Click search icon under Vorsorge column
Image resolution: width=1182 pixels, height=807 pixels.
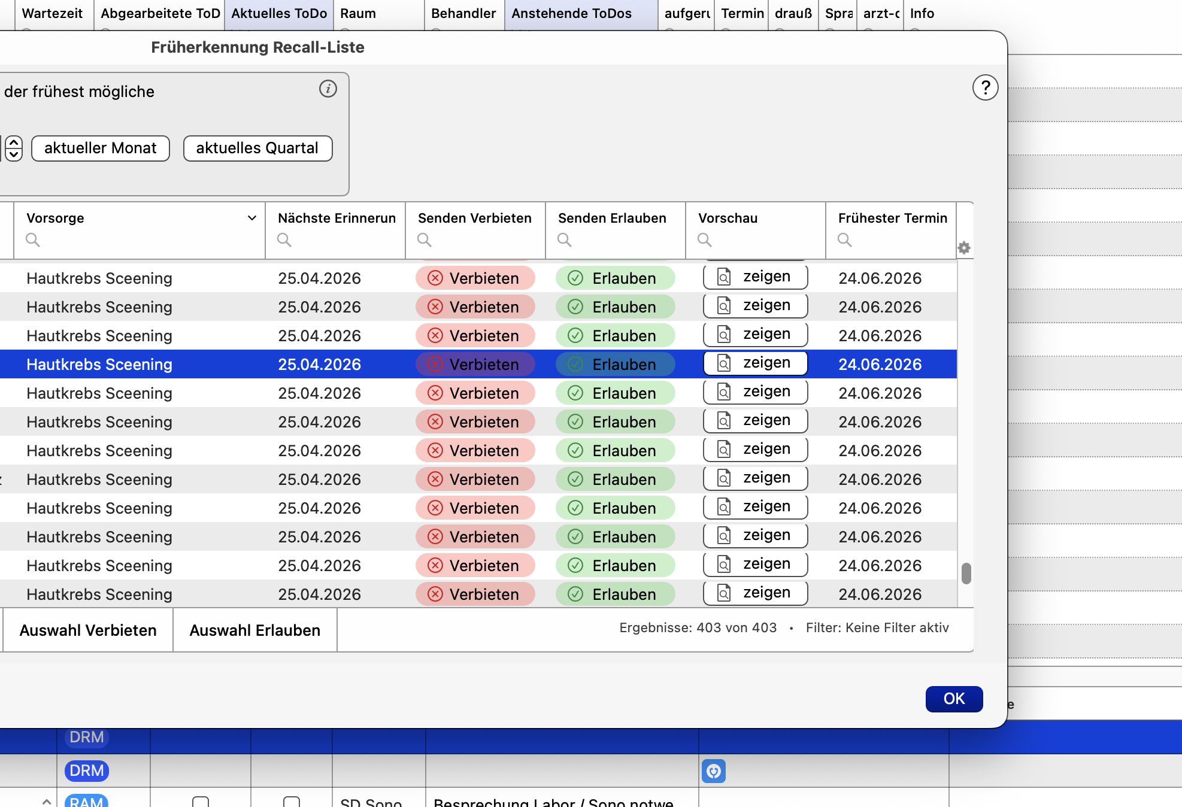33,240
